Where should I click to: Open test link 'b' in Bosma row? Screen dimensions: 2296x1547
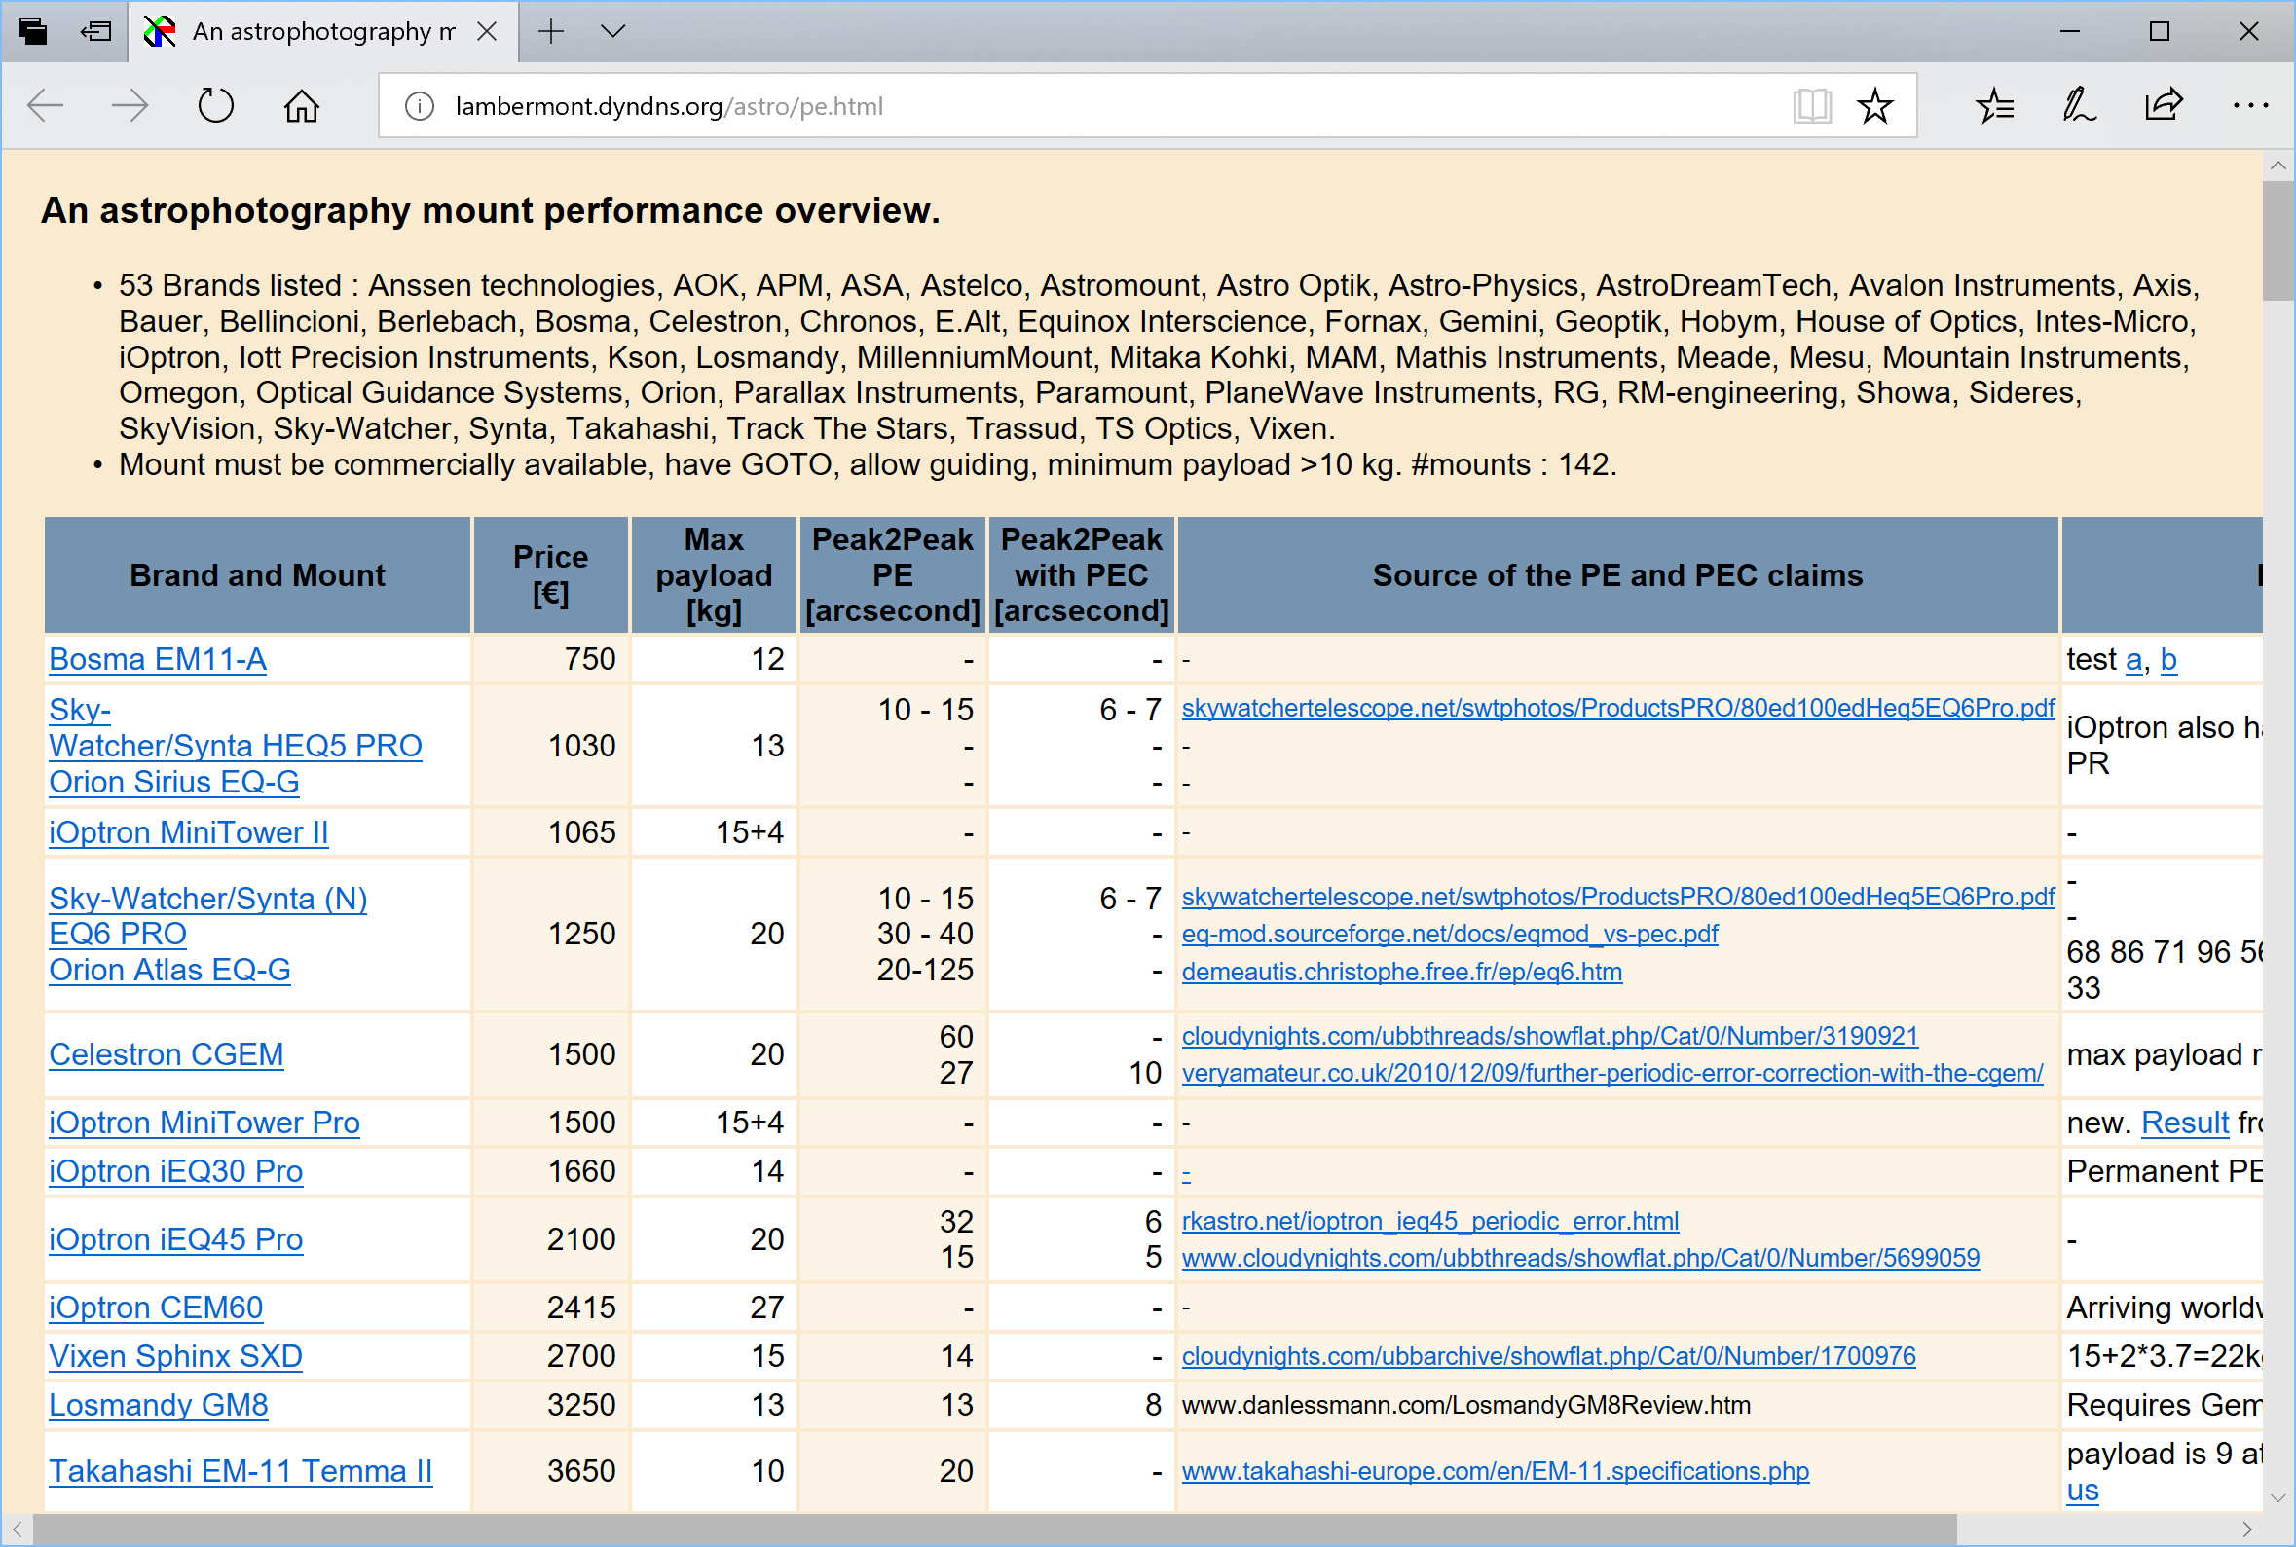coord(2168,660)
